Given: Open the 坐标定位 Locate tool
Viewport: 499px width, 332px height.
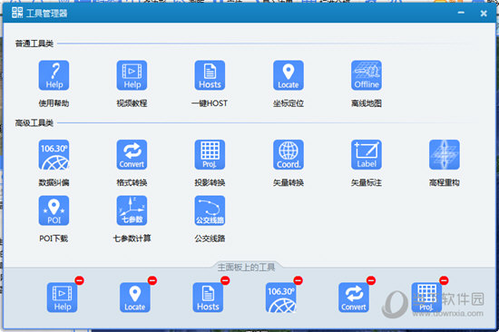Looking at the screenshot, I should point(289,75).
